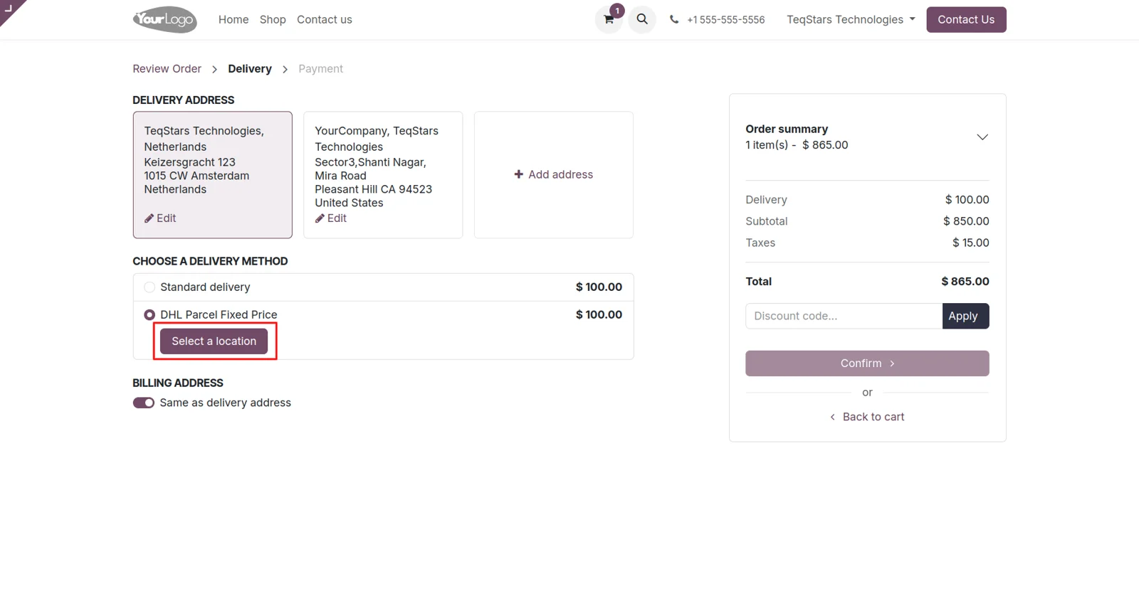Select the TeqStars Netherlands address card
Image resolution: width=1139 pixels, height=594 pixels.
[x=212, y=175]
